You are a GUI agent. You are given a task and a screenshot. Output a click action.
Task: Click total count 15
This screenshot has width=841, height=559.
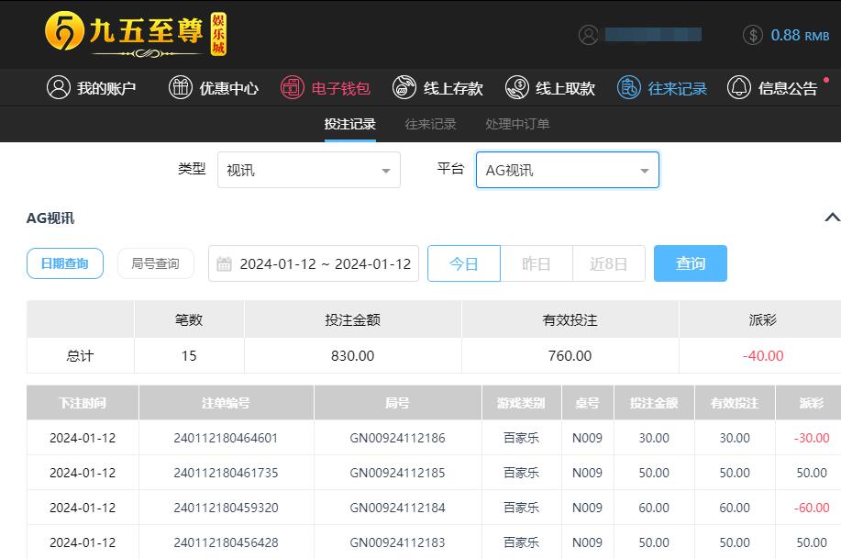(189, 356)
